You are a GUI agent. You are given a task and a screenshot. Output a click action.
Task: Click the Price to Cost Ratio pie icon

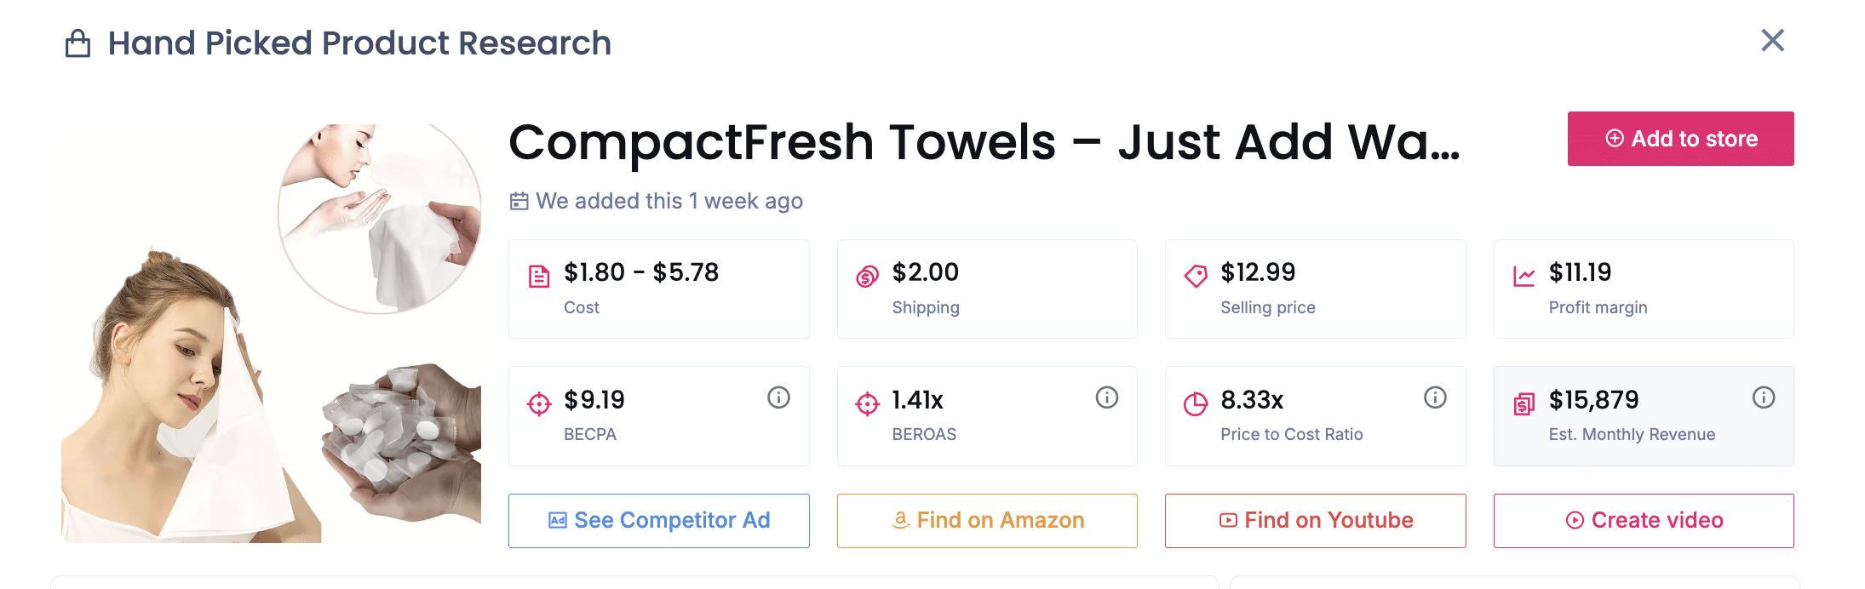1195,402
